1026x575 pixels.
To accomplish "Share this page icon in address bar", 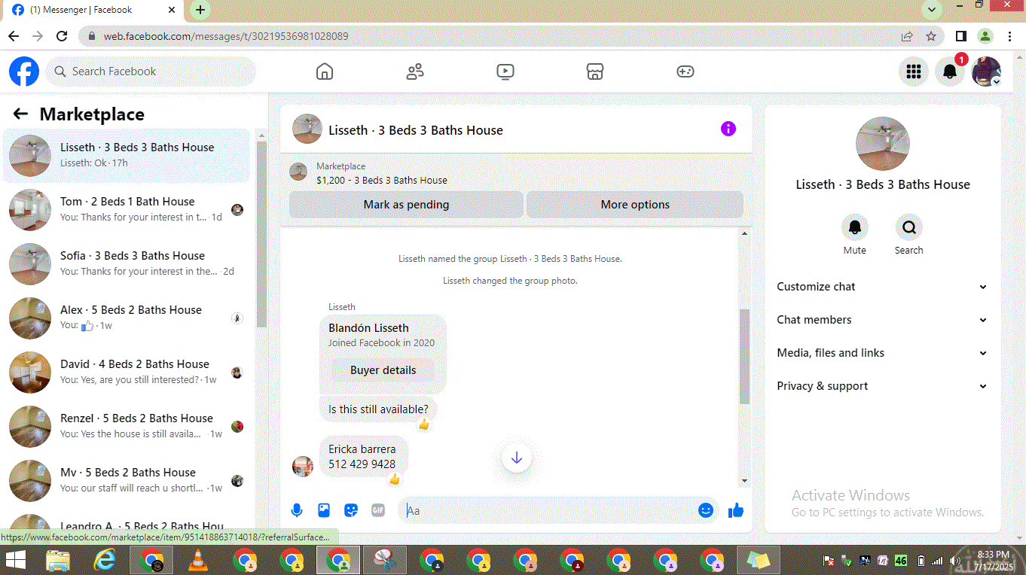I will [x=908, y=36].
